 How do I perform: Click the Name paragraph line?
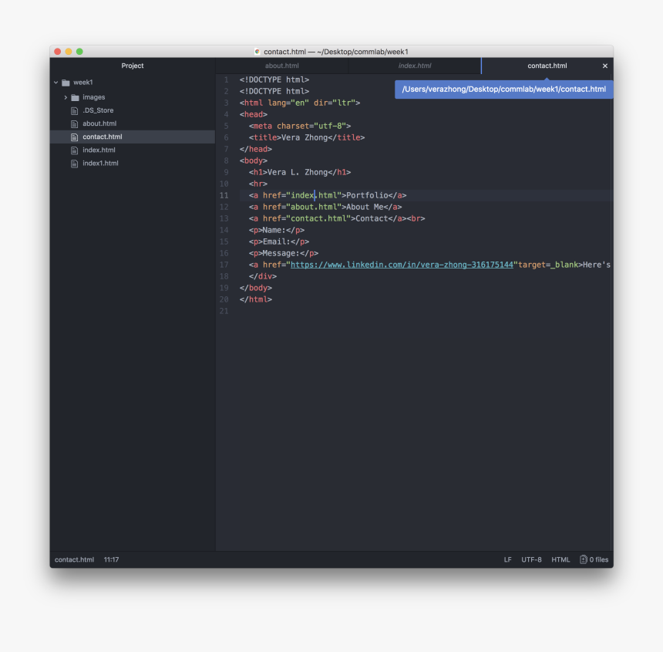click(x=277, y=230)
